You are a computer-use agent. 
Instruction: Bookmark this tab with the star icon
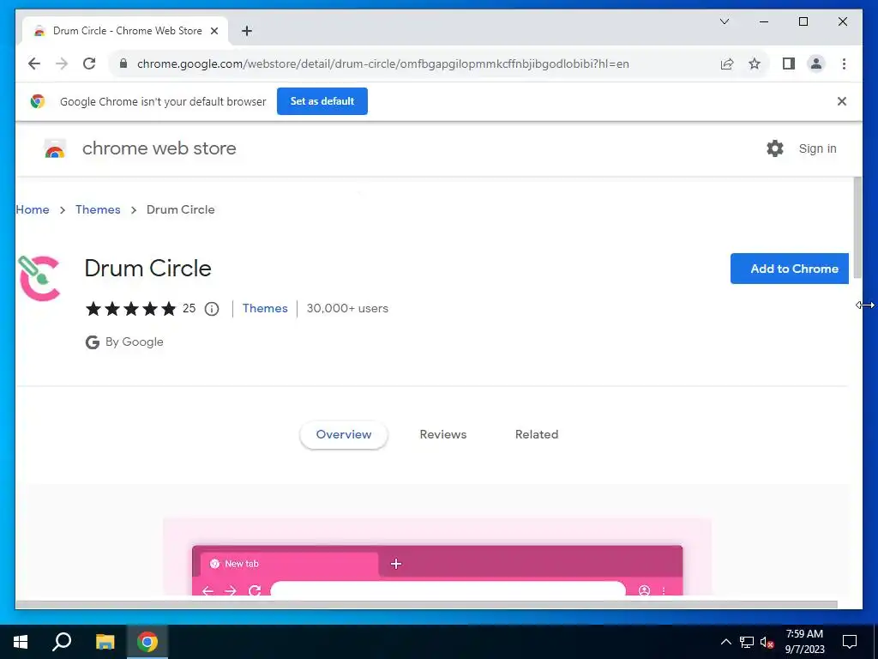755,63
